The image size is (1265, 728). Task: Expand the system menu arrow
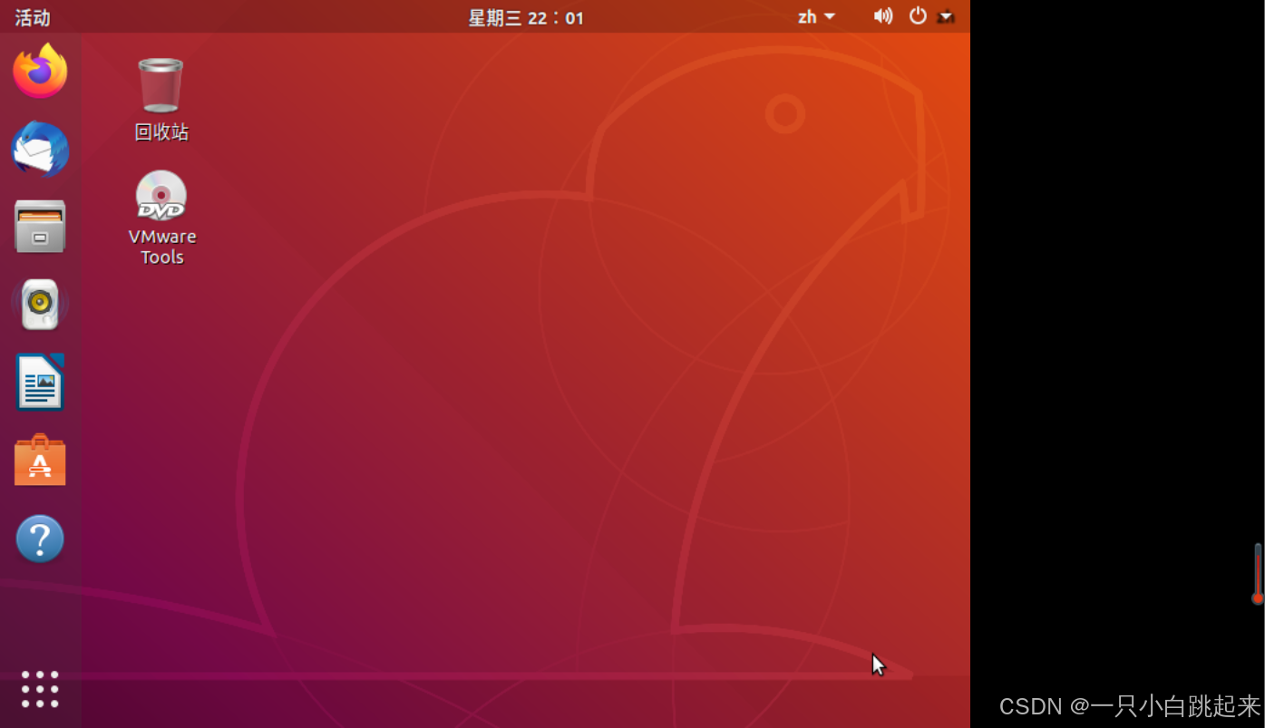946,16
